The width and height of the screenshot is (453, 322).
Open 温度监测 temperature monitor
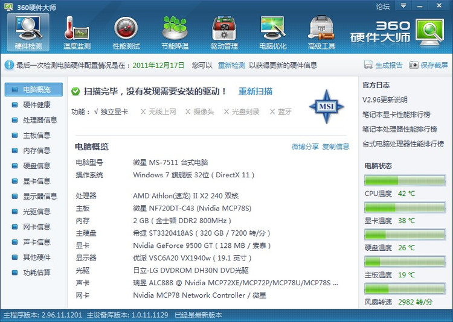[77, 33]
